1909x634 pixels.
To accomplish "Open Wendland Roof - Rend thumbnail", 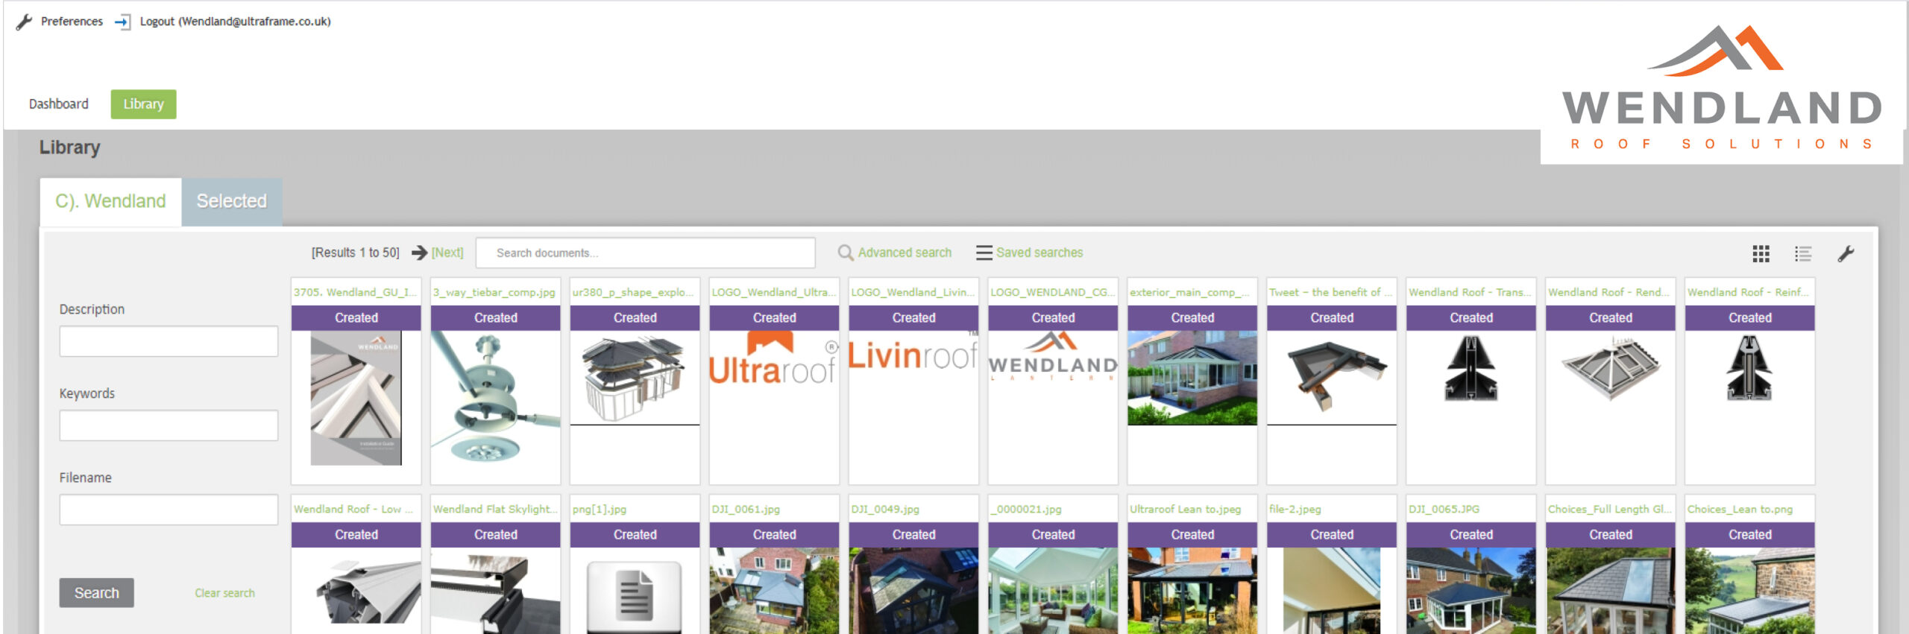I will click(1611, 369).
